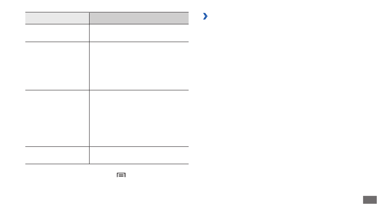
Task: Select last body row's narrow left cell
Action: tap(57, 155)
